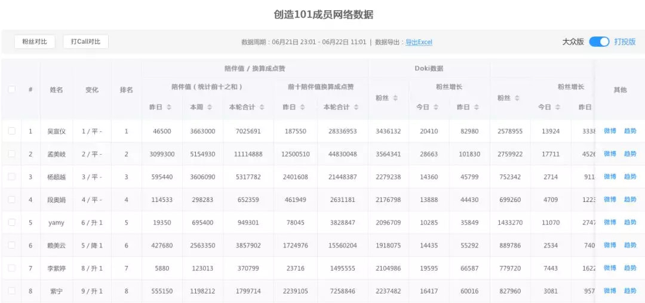Sort by 昨日 换算成点赞 column arrows
The width and height of the screenshot is (645, 303).
coord(302,107)
